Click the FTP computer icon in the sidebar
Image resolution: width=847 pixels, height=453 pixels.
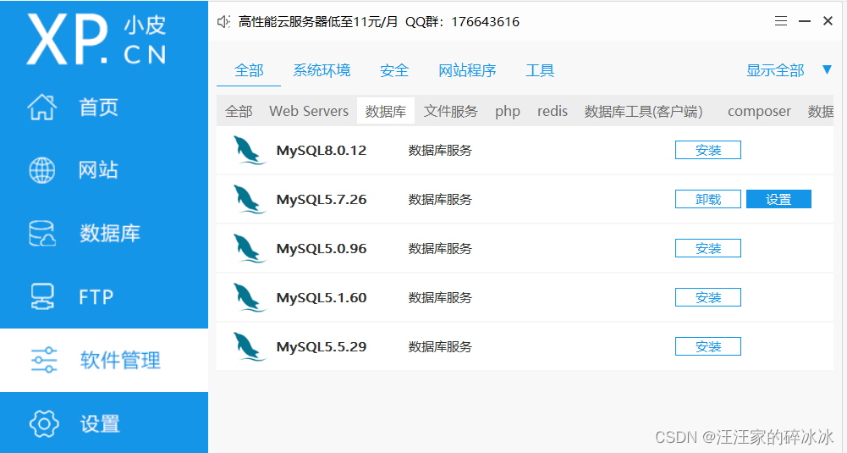pos(42,296)
